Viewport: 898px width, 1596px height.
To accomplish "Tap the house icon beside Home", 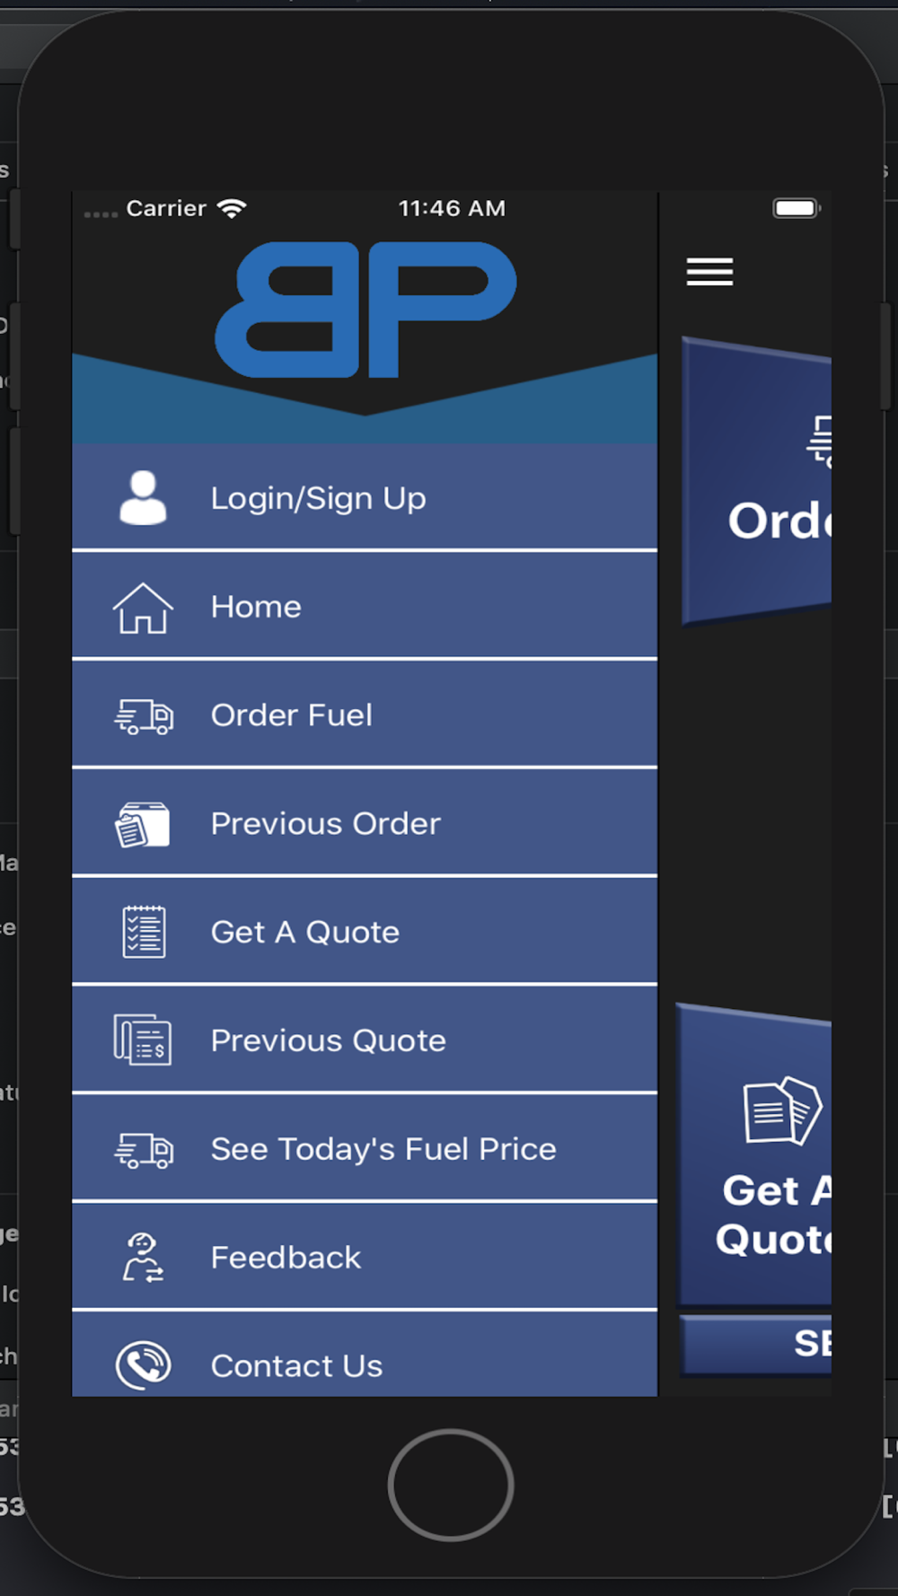I will pyautogui.click(x=143, y=608).
